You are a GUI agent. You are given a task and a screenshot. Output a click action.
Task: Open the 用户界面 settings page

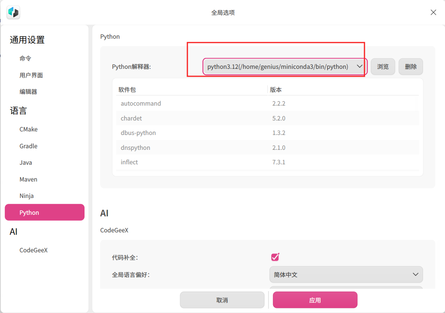[31, 75]
